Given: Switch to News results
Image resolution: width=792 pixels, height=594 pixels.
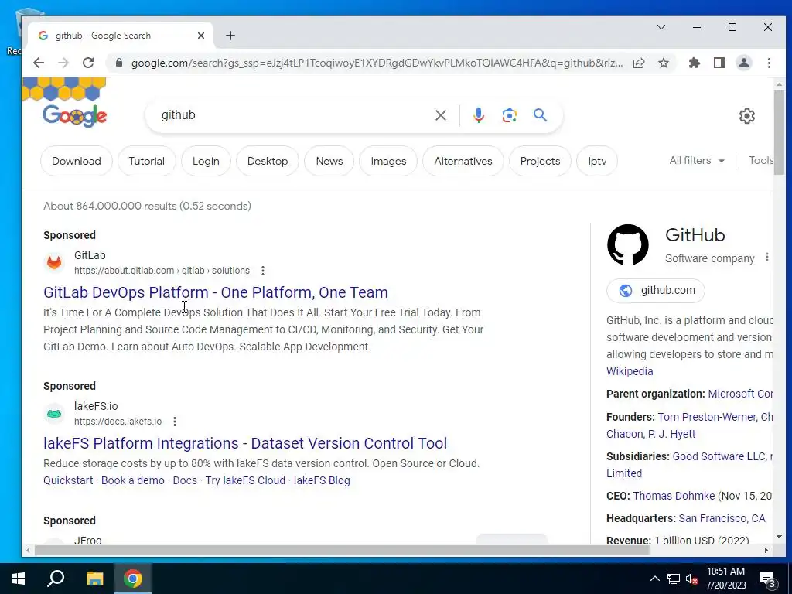Looking at the screenshot, I should [329, 161].
